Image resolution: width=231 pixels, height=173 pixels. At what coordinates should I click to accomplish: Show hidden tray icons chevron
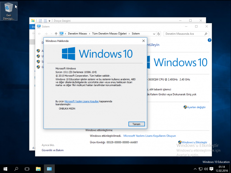[x=195, y=169]
